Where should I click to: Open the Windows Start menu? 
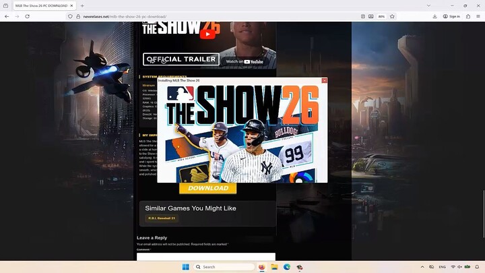pos(186,267)
